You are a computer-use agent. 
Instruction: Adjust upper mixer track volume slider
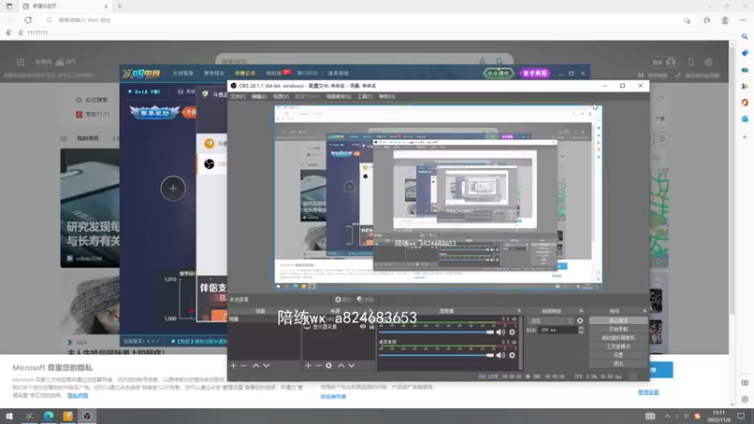tap(436, 333)
